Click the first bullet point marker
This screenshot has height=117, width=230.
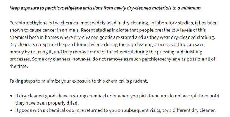[x=11, y=96]
